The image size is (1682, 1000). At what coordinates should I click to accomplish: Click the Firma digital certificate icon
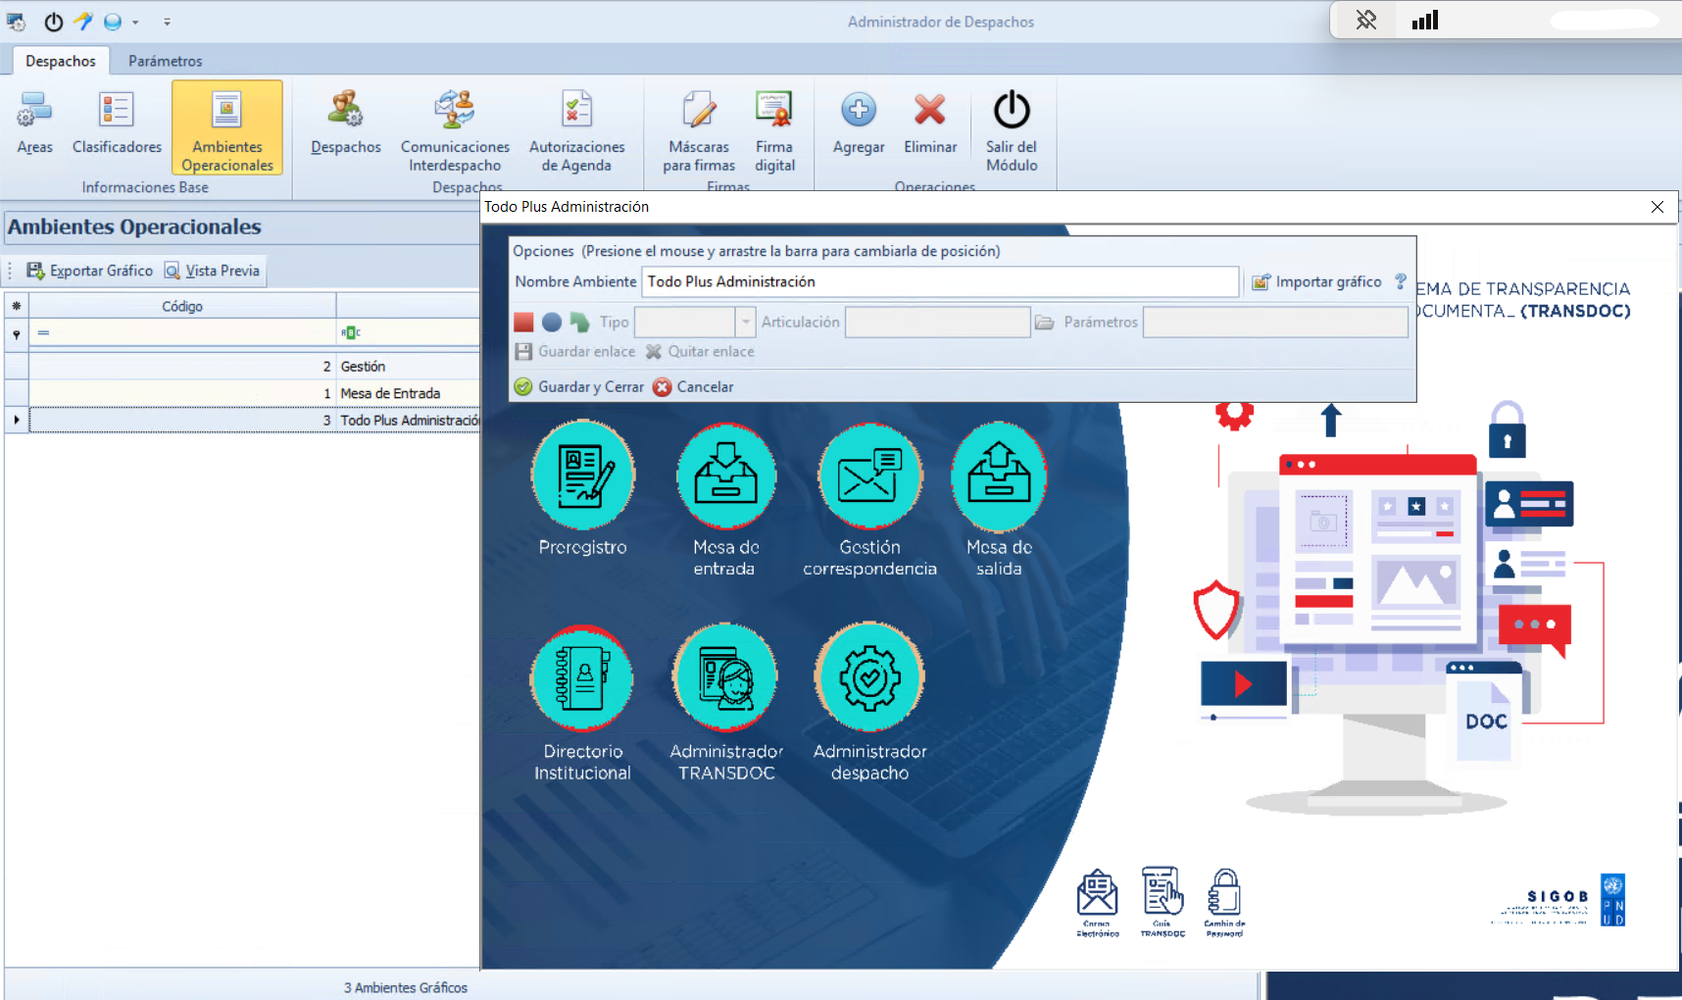(x=774, y=127)
